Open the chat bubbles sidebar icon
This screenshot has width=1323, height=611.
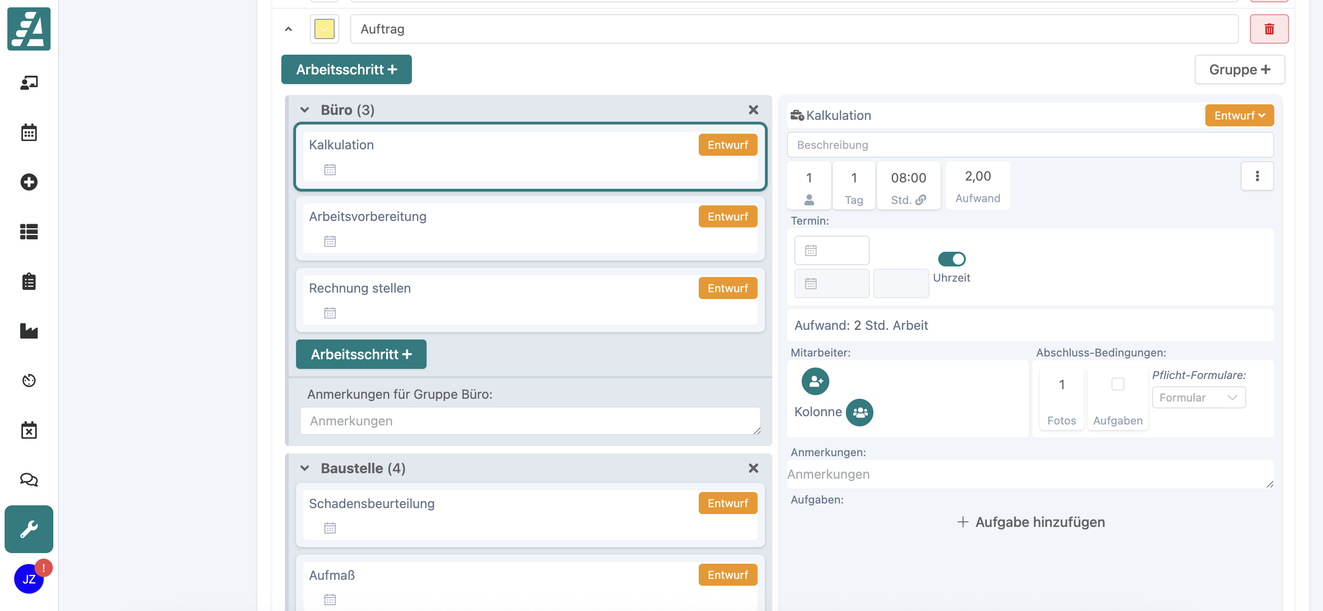(29, 480)
